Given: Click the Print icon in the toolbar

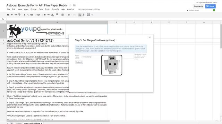Looking at the screenshot, I should click(8, 15).
